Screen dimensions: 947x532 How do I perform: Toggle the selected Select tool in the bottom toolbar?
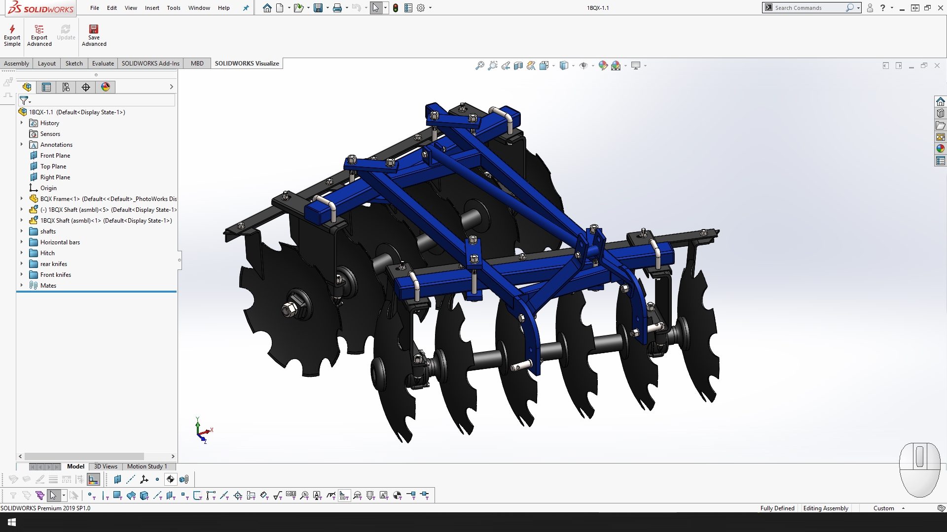(53, 496)
